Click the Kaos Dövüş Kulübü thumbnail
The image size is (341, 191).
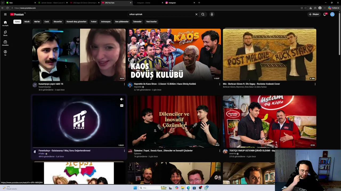click(x=174, y=55)
